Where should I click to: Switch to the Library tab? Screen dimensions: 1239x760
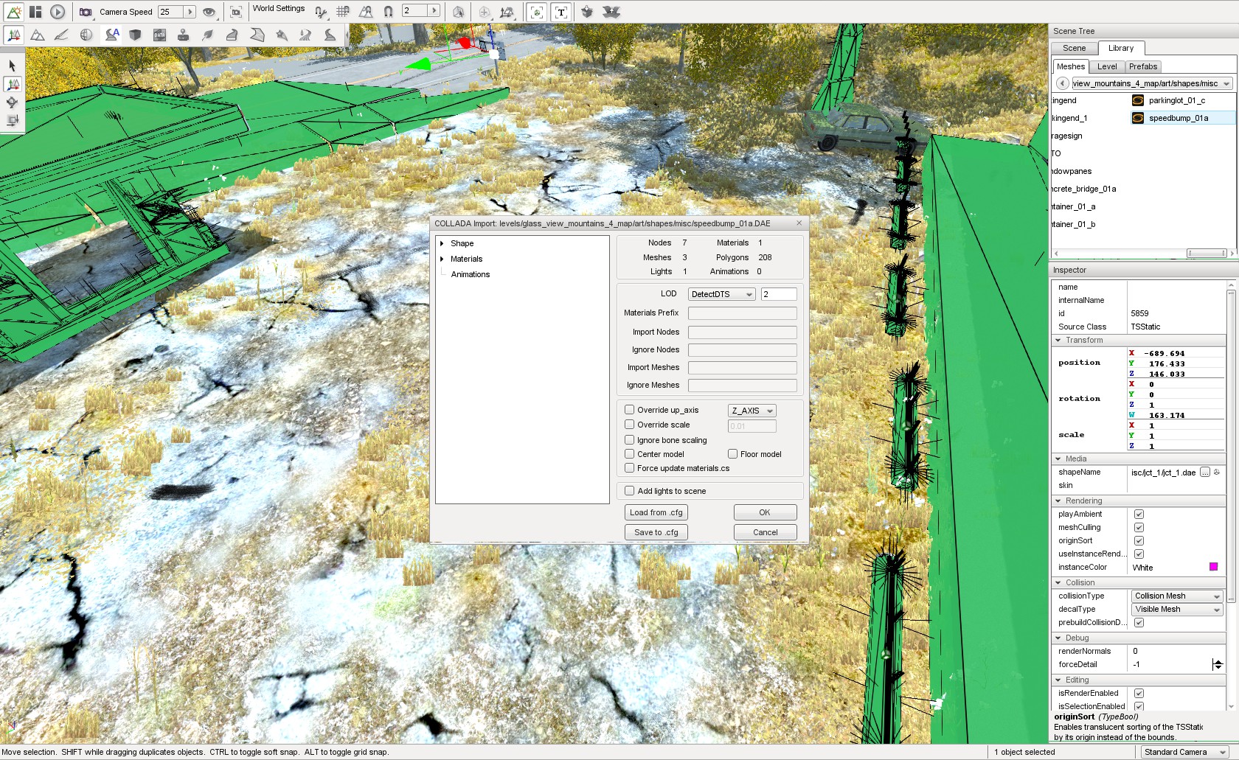(x=1121, y=48)
